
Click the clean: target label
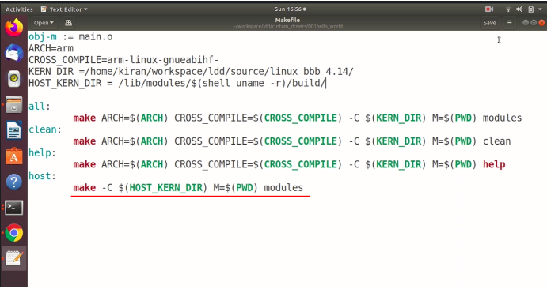click(45, 129)
